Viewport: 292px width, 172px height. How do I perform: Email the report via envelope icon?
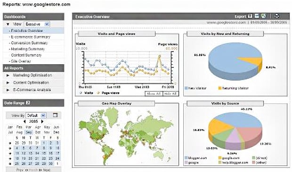257,16
